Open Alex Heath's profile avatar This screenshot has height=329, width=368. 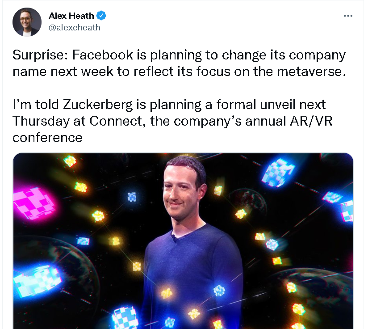click(x=27, y=22)
